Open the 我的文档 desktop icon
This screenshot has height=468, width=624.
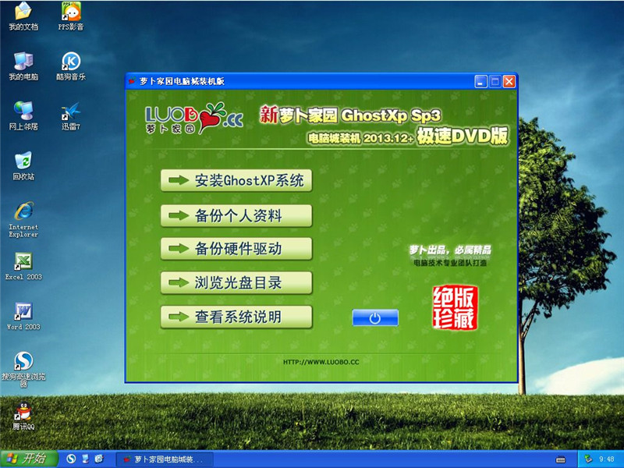23,16
